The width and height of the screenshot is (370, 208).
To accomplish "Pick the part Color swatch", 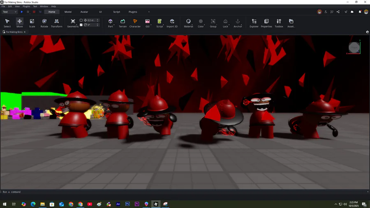I will coord(201,21).
